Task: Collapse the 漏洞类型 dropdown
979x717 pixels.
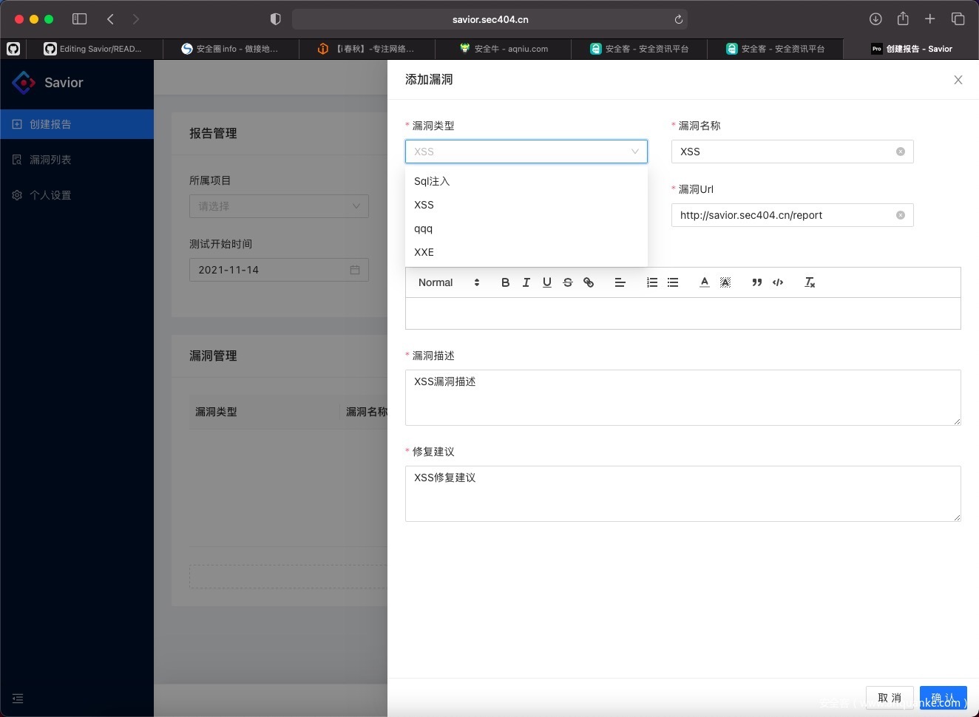Action: 634,152
